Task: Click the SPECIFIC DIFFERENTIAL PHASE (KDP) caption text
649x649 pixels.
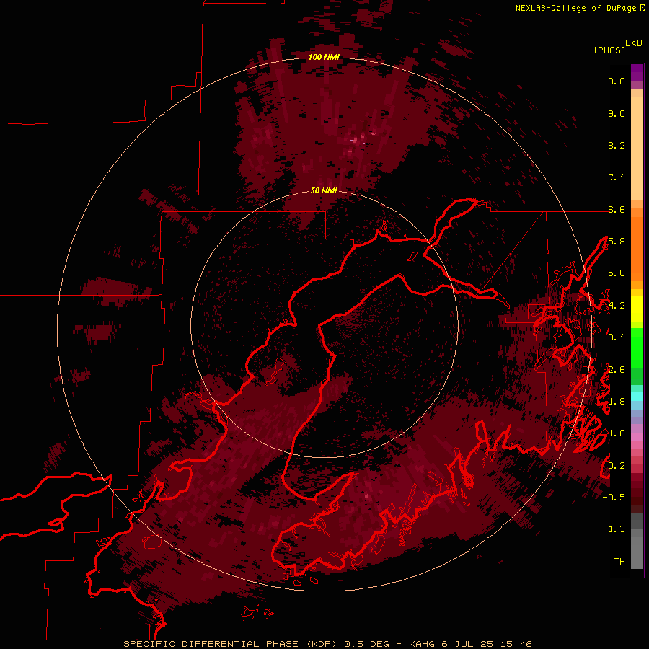Action: click(231, 644)
